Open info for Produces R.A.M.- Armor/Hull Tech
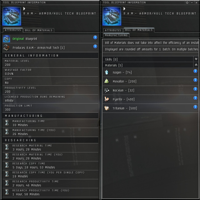This screenshot has width=200, height=200. pyautogui.click(x=95, y=46)
